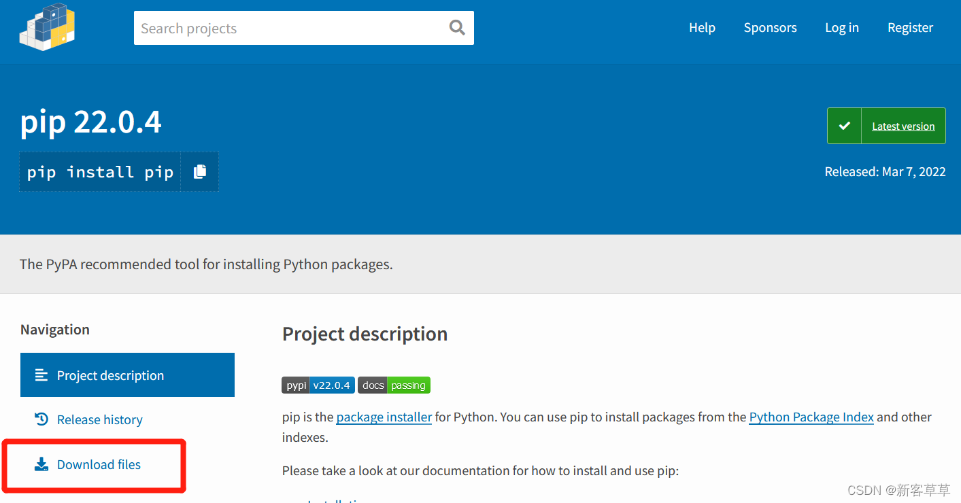The width and height of the screenshot is (961, 503).
Task: Click the Project description section heading
Action: (x=365, y=334)
